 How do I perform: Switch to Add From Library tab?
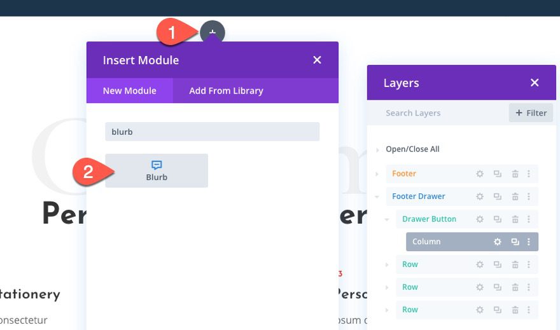pyautogui.click(x=226, y=91)
